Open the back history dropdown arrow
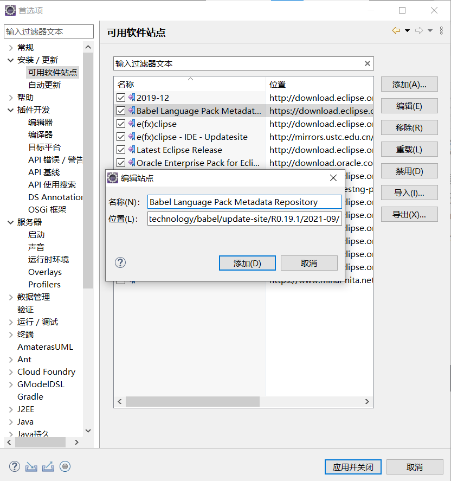Viewport: 451px width, 481px height. click(407, 30)
